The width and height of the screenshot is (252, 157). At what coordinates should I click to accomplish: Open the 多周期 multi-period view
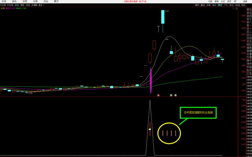tap(34, 5)
